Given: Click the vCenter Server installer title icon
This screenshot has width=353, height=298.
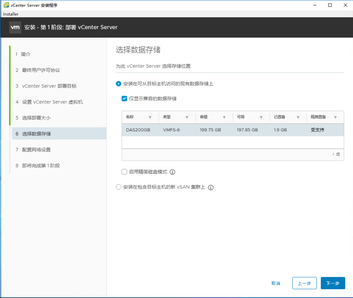Looking at the screenshot, I should (6, 5).
